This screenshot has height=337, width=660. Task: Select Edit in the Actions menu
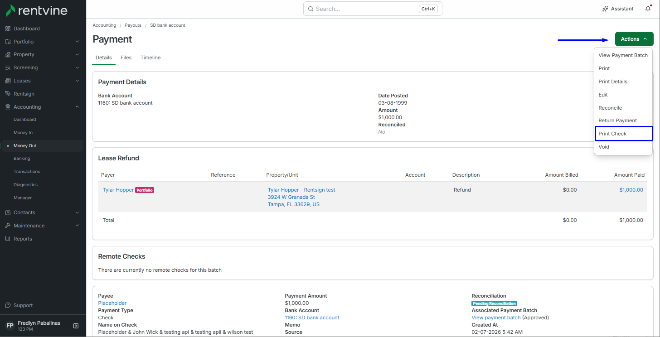[623, 95]
